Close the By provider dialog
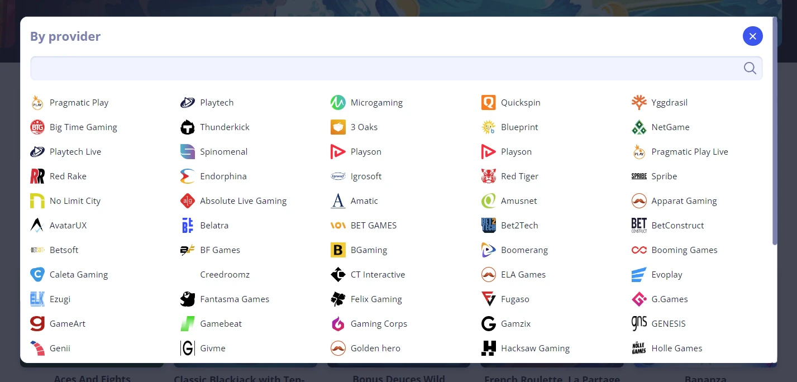 coord(752,36)
